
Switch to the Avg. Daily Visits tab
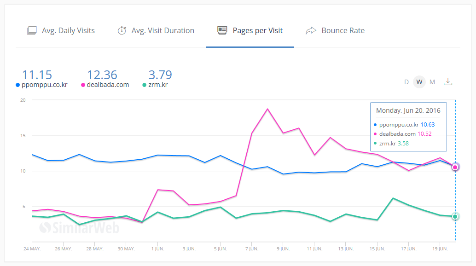click(x=68, y=31)
